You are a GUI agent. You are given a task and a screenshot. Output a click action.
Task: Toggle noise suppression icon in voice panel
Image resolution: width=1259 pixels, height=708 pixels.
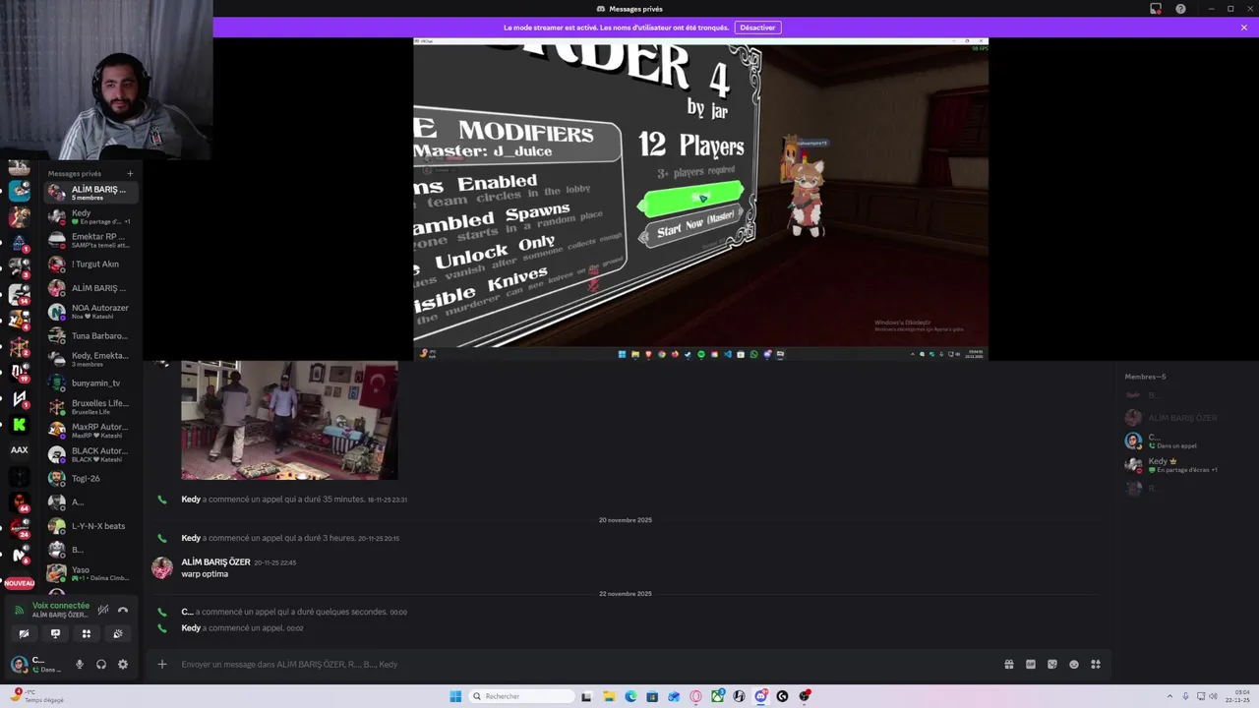pos(102,610)
